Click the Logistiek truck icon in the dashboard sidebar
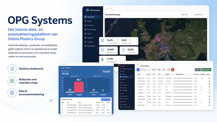 click(85, 38)
